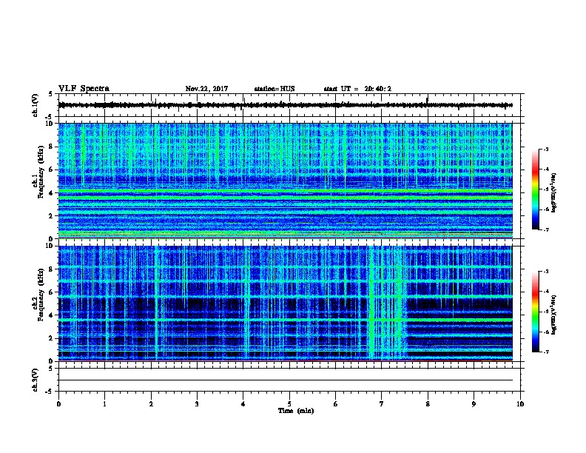Screen dimensions: 586x453
Task: Click the "10" tick label on Time axis
Action: 520,403
